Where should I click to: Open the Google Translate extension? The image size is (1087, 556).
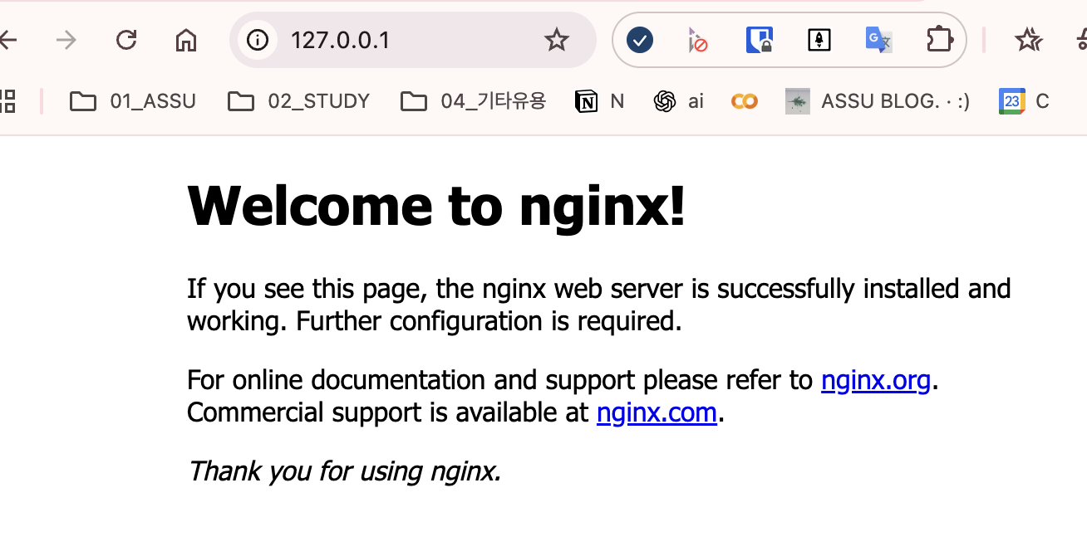click(x=878, y=39)
